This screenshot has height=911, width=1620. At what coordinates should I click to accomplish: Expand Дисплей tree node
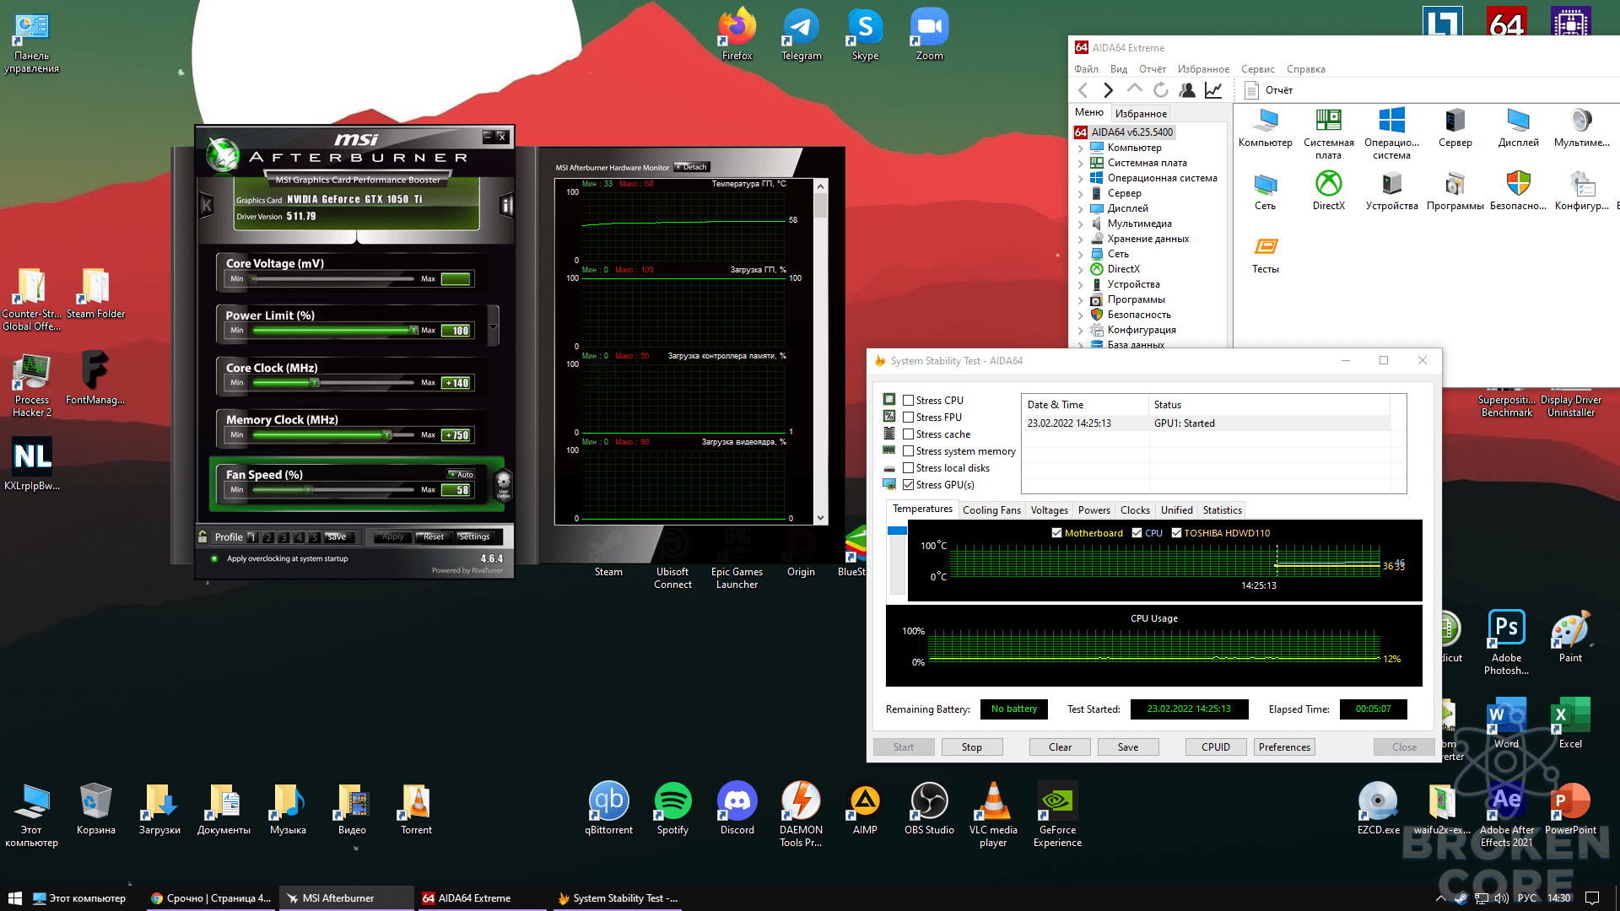[x=1081, y=208]
